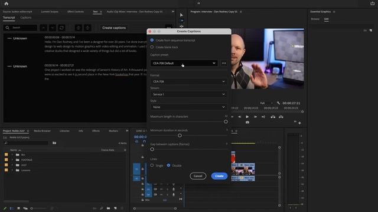Click the merge segments icon in Transcript toolbar

[87, 28]
